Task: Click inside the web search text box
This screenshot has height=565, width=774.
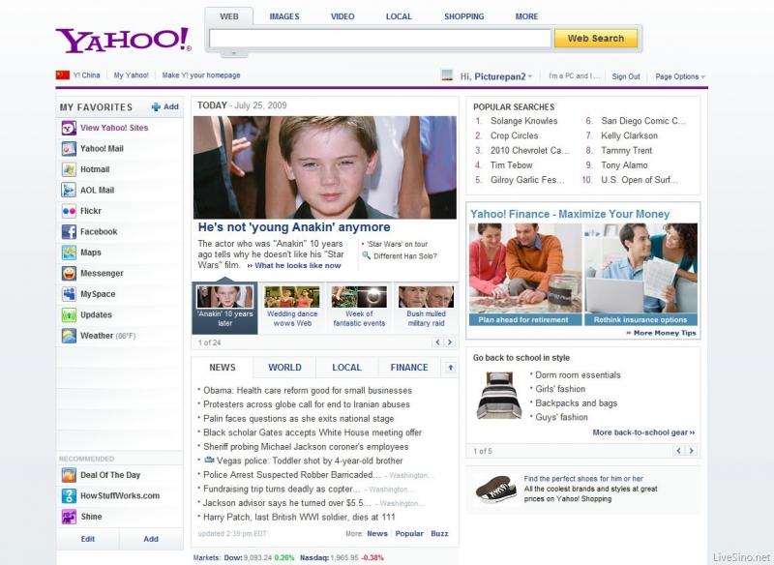Action: click(379, 39)
